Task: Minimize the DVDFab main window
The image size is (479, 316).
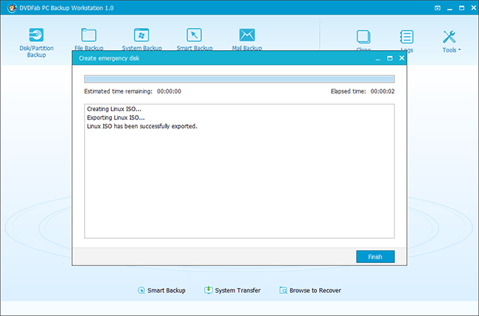Action: pyautogui.click(x=450, y=9)
